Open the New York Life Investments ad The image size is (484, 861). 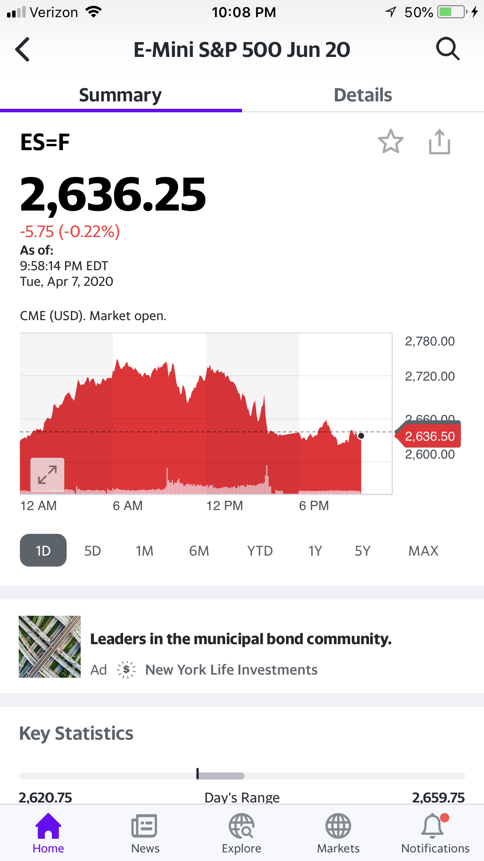231,670
